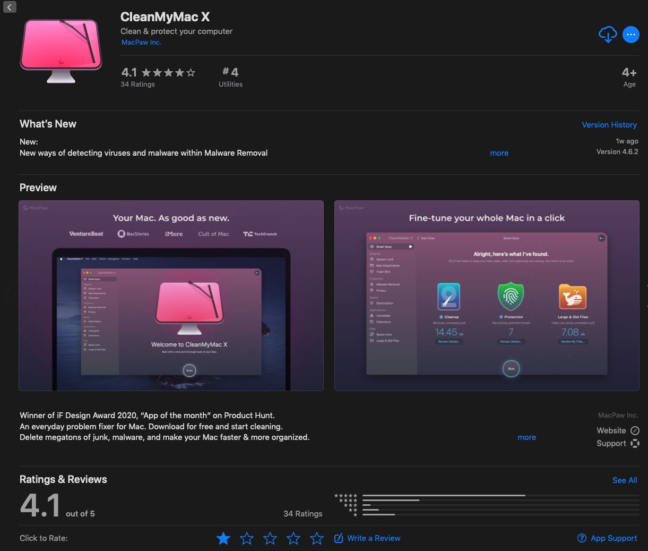This screenshot has height=551, width=648.
Task: Go back using the back chevron
Action: click(10, 7)
